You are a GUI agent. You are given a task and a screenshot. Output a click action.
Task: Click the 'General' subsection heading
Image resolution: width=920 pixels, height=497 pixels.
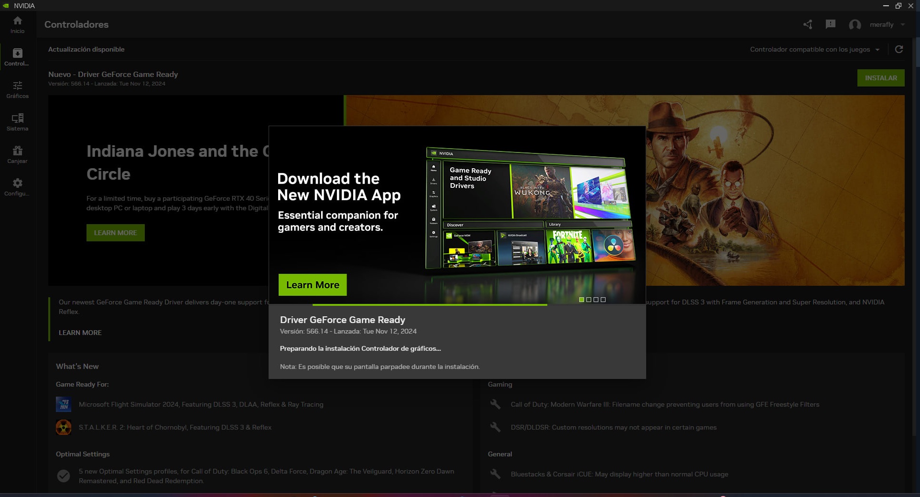[500, 454]
